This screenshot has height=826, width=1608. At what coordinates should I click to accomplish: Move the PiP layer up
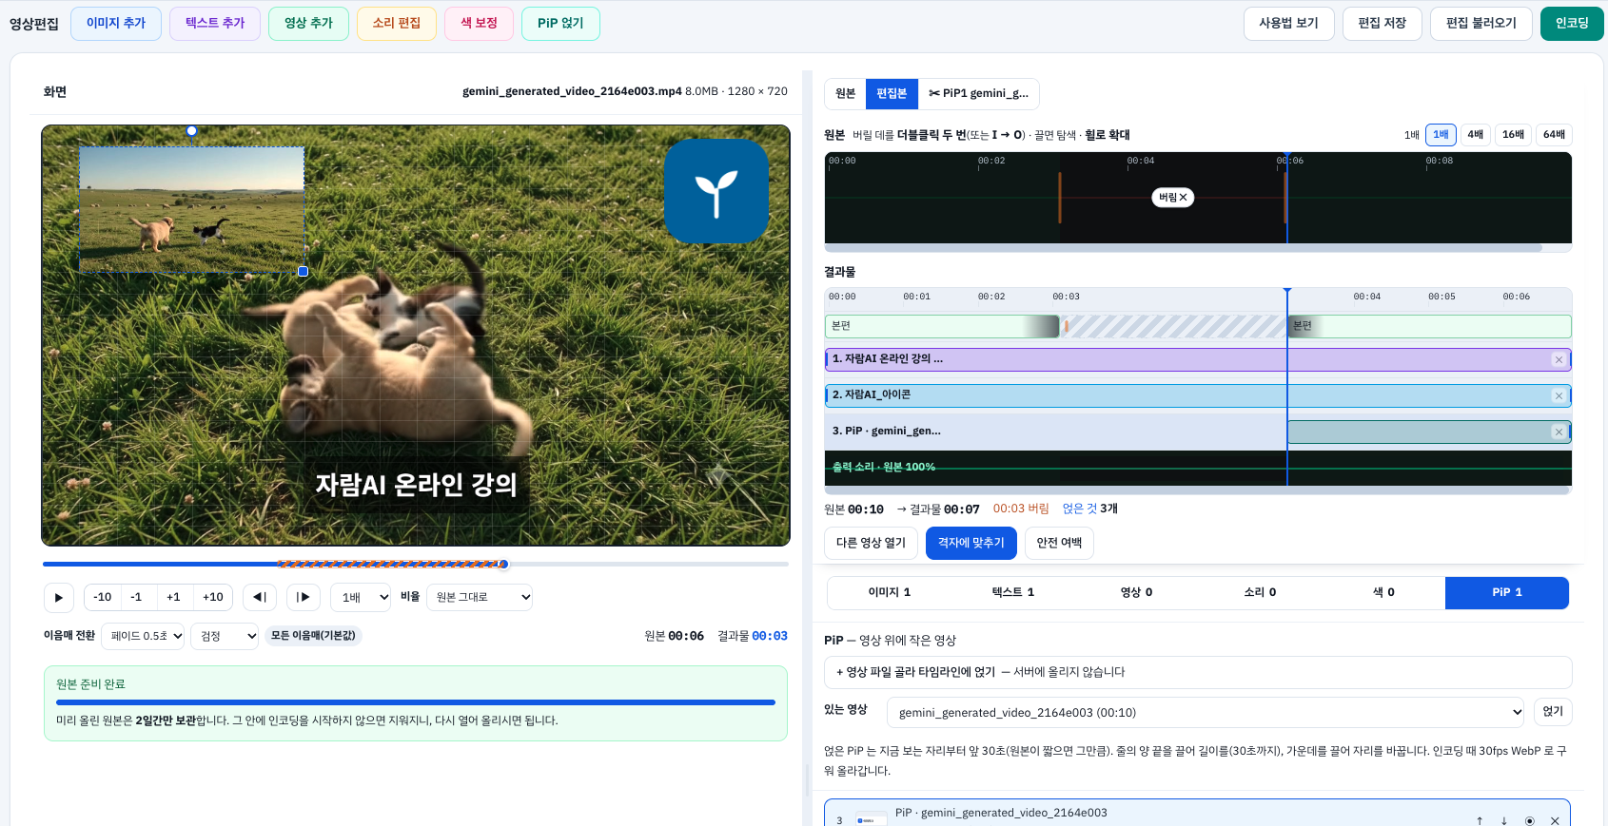pyautogui.click(x=1480, y=820)
